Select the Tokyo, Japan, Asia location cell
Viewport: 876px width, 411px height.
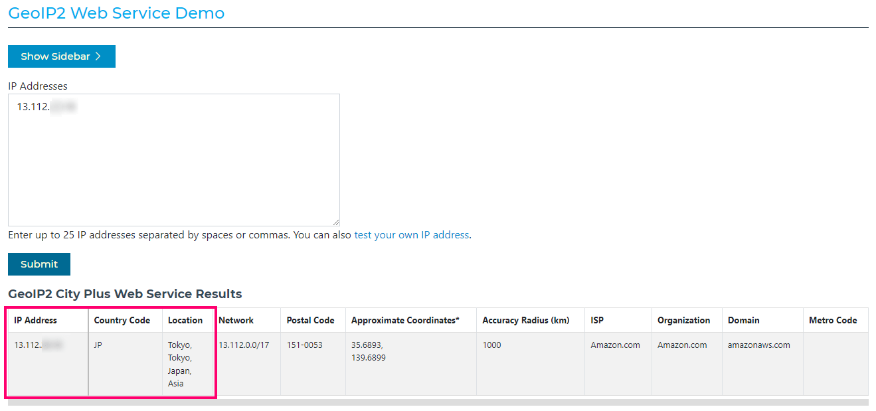(x=187, y=364)
